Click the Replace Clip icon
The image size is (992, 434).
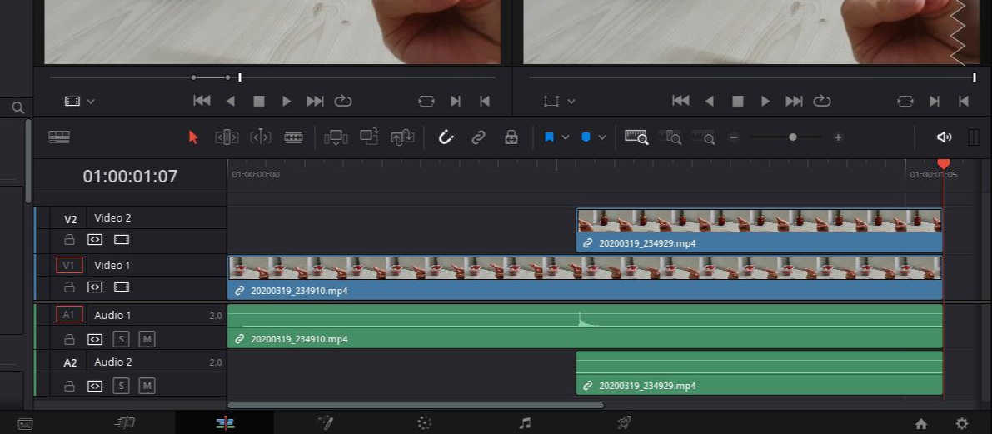pyautogui.click(x=402, y=137)
